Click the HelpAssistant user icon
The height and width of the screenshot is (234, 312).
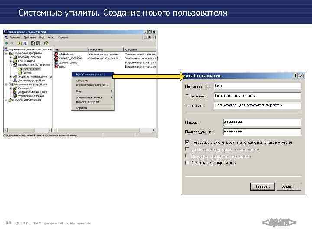click(x=56, y=54)
